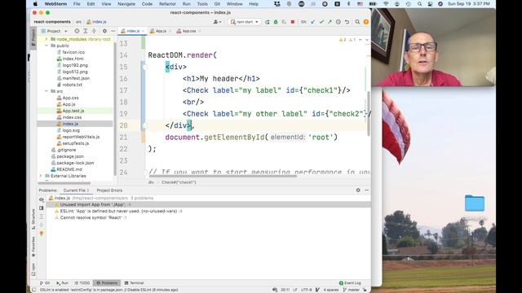
Task: Open the Terminal tool window
Action: tap(134, 283)
